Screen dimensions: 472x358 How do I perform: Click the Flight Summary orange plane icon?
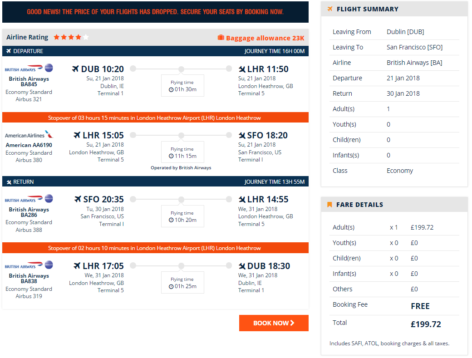tap(330, 9)
